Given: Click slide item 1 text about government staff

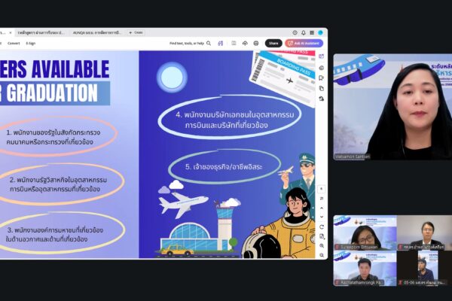Looking at the screenshot, I should pyautogui.click(x=53, y=137).
